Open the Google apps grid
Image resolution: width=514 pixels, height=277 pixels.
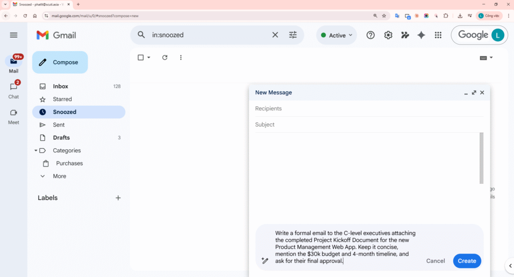point(438,35)
